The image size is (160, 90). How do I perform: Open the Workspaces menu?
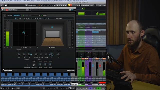click(x=62, y=1)
